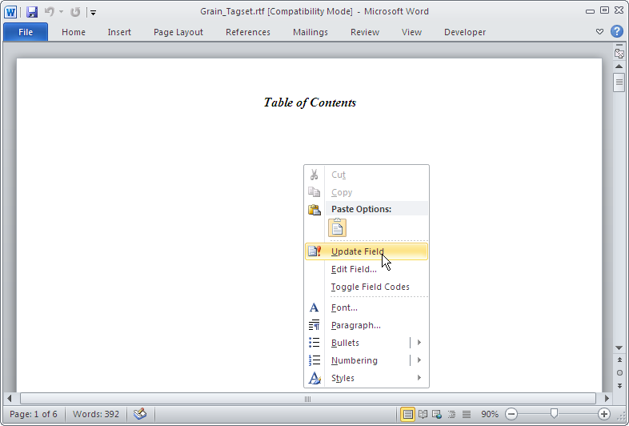The height and width of the screenshot is (426, 629).
Task: Expand the Numbering submenu arrow
Action: pos(419,360)
